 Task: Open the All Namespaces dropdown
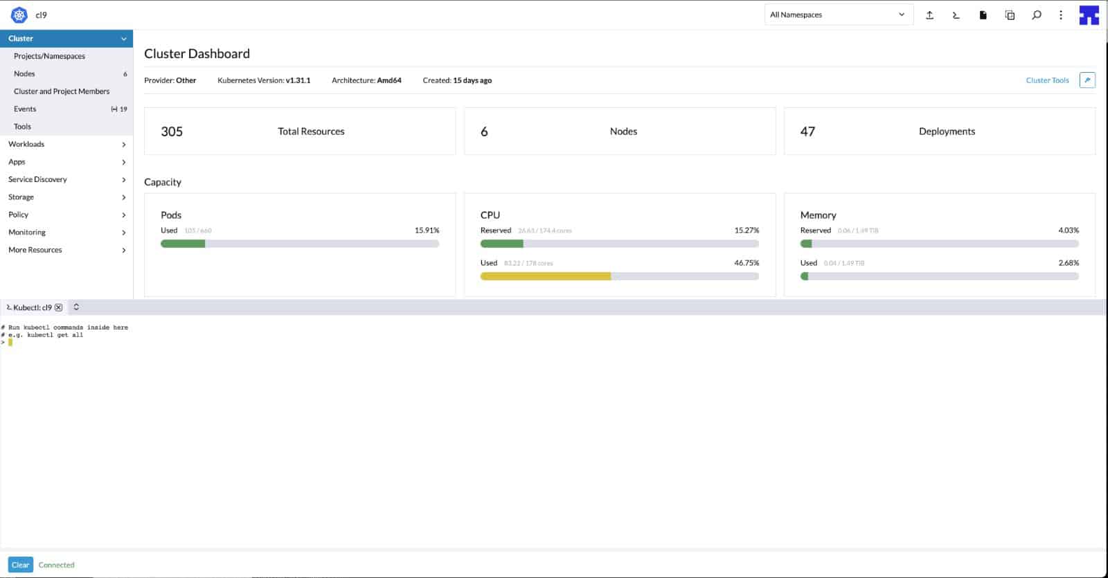pos(838,15)
